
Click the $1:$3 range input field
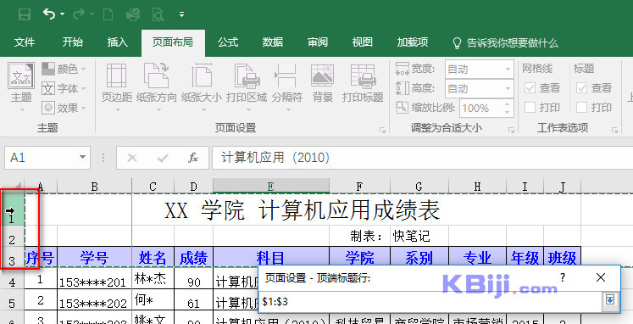[x=430, y=301]
